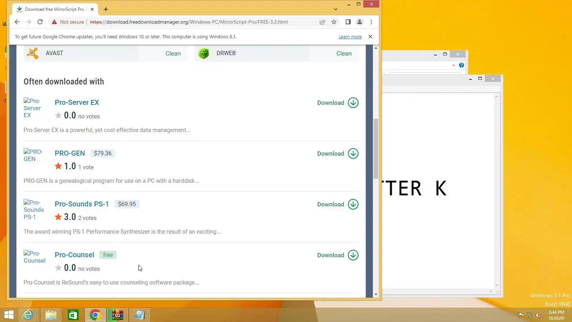Open the Action Center flag in tray
Viewport: 572px width, 322px height.
[521, 315]
